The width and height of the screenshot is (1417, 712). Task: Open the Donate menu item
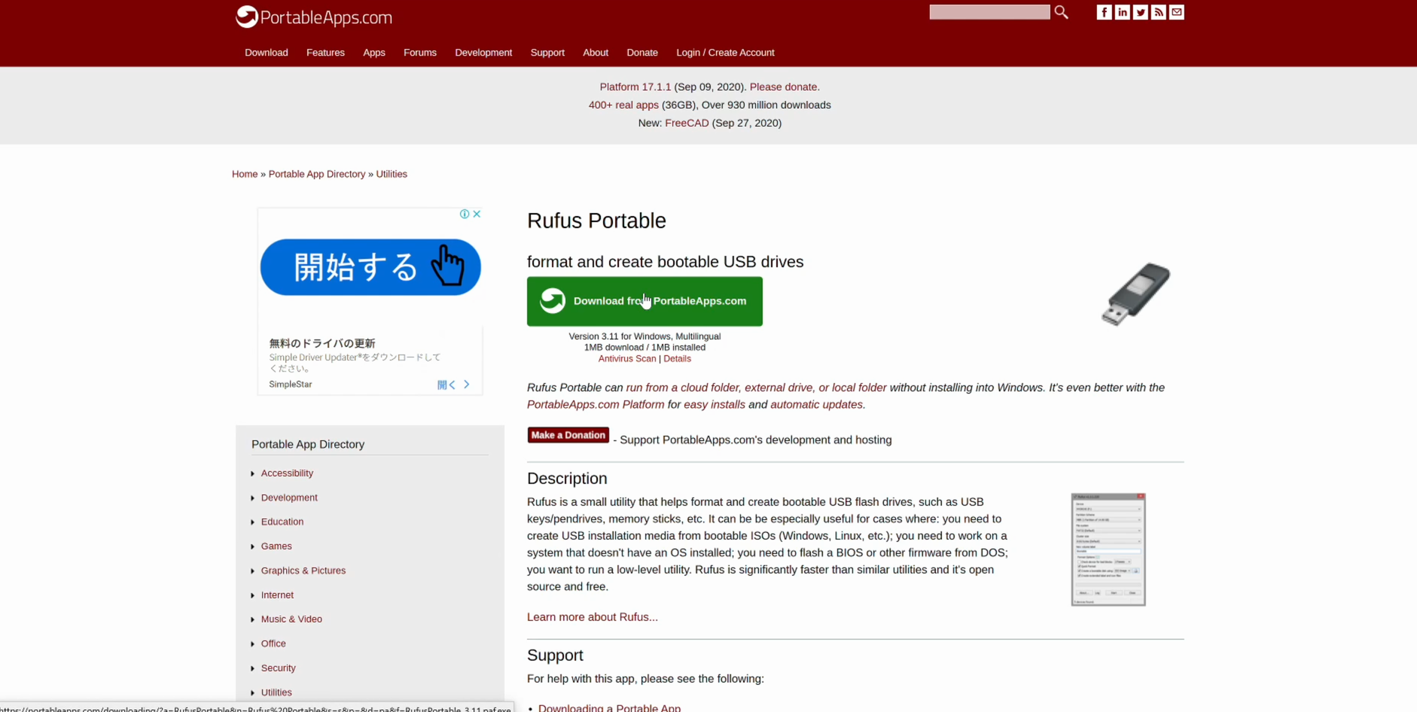pyautogui.click(x=642, y=53)
